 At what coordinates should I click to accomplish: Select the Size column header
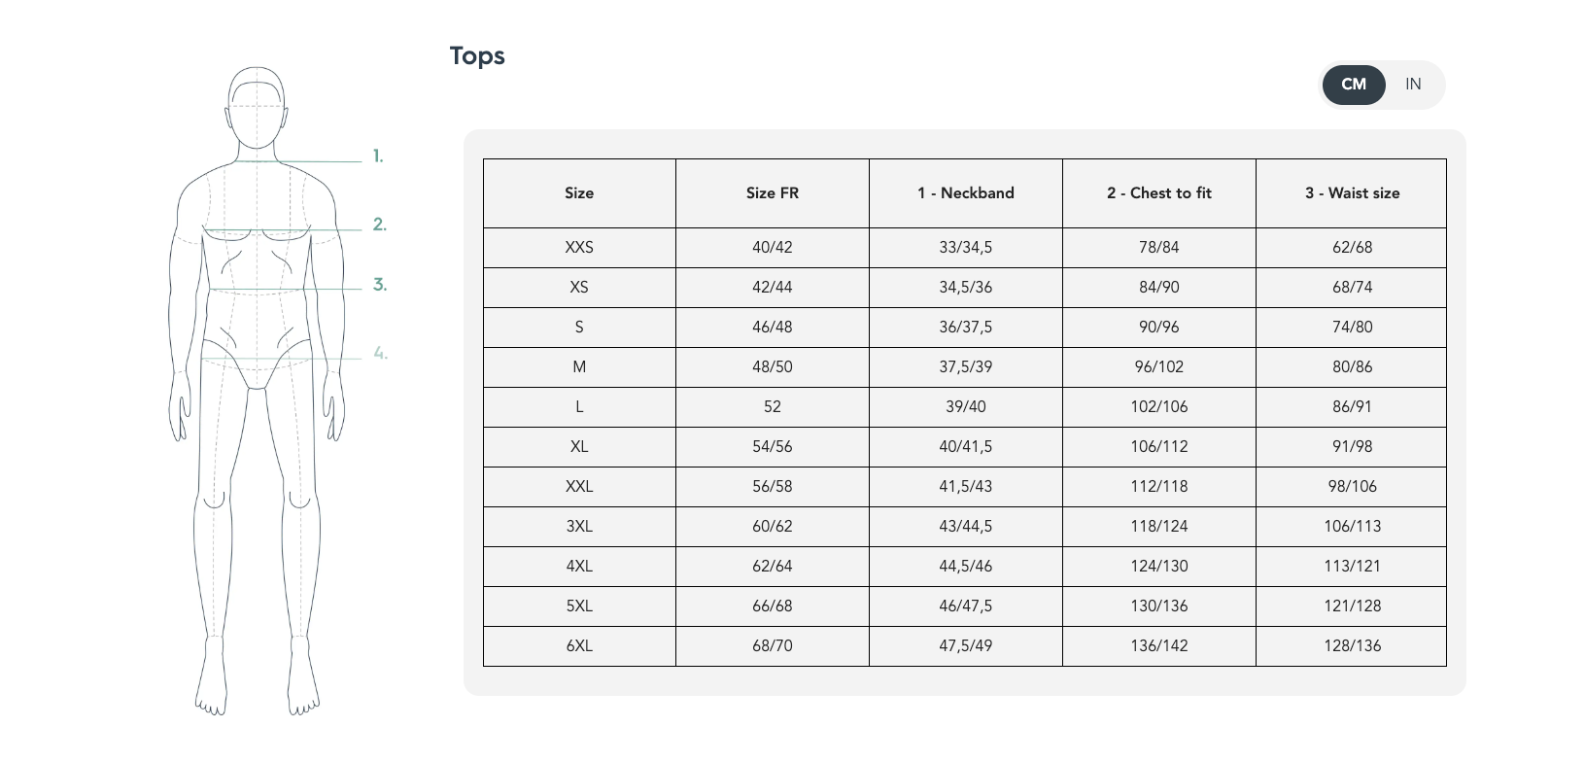pyautogui.click(x=579, y=193)
